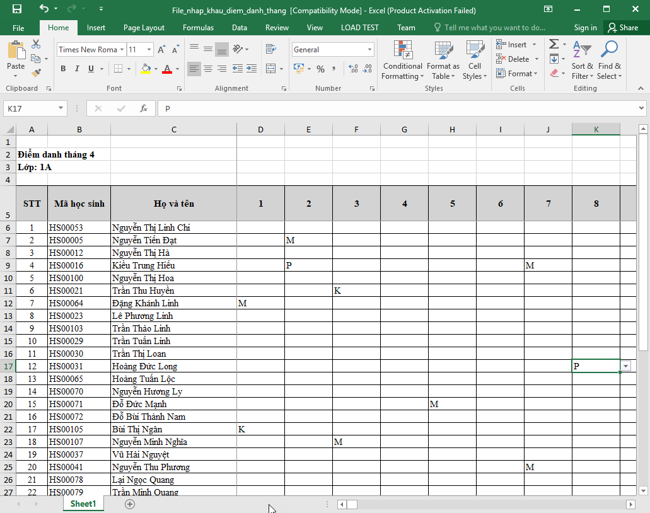Click the AutoSum sigma icon
The width and height of the screenshot is (650, 513).
(554, 44)
